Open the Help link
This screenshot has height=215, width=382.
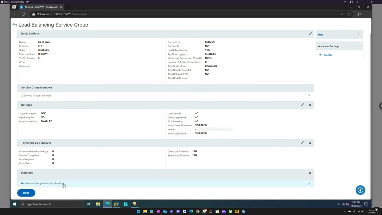click(321, 35)
